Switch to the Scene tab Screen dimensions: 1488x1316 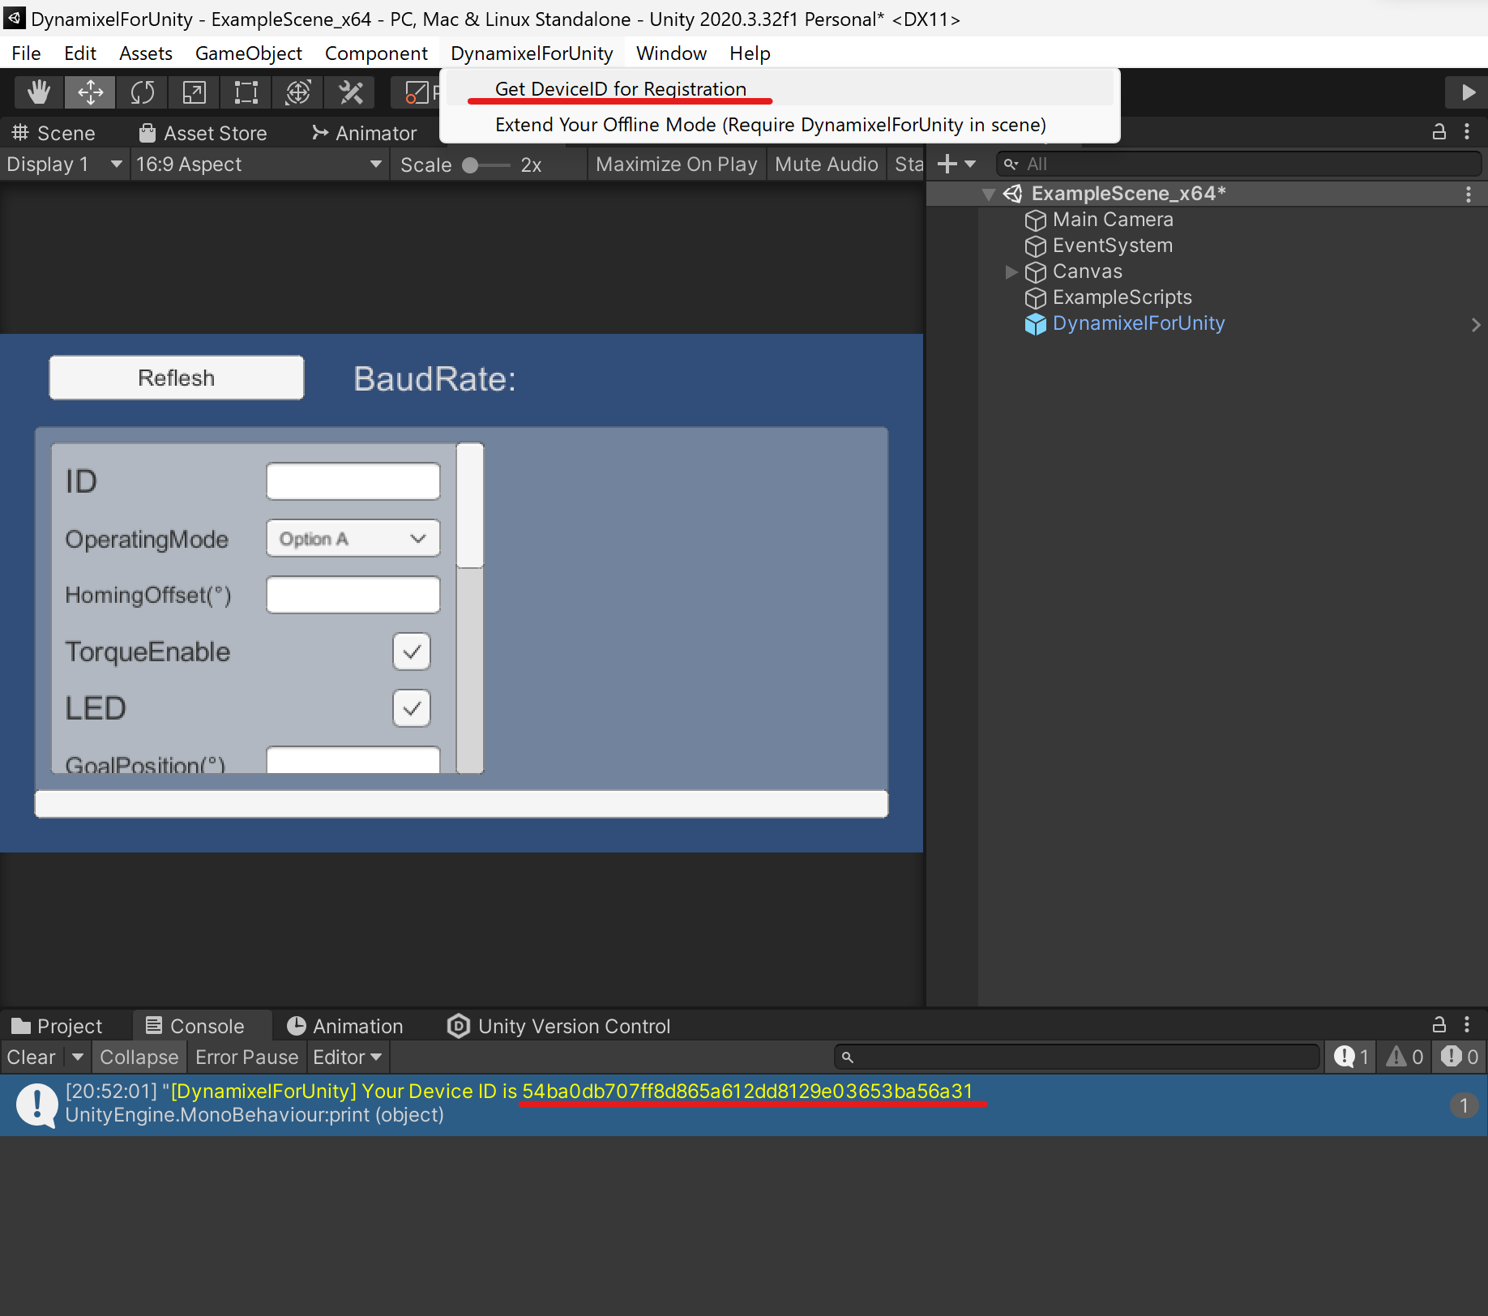pos(53,133)
